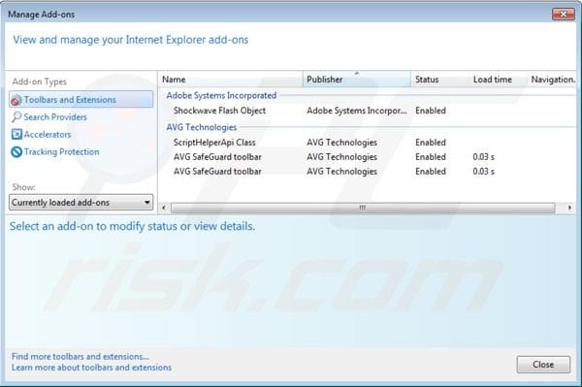Sort add-ons by the Name column

(x=231, y=79)
